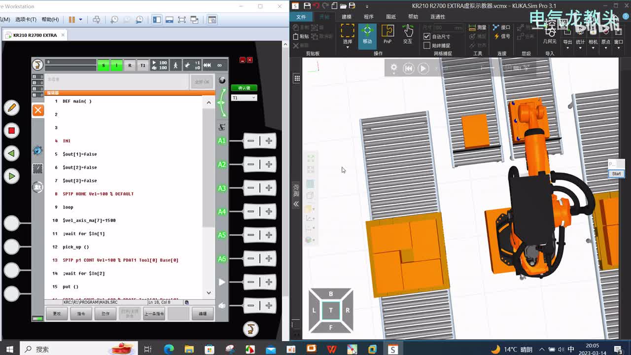Click the Start button in 3D view
This screenshot has width=631, height=355.
616,174
